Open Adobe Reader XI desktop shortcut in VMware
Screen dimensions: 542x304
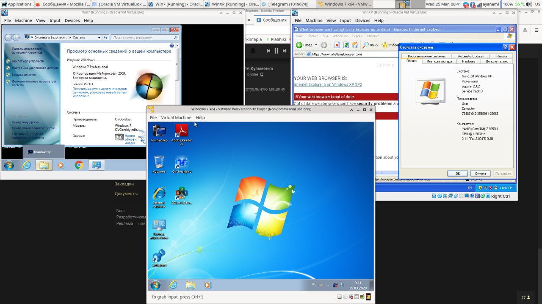click(182, 135)
